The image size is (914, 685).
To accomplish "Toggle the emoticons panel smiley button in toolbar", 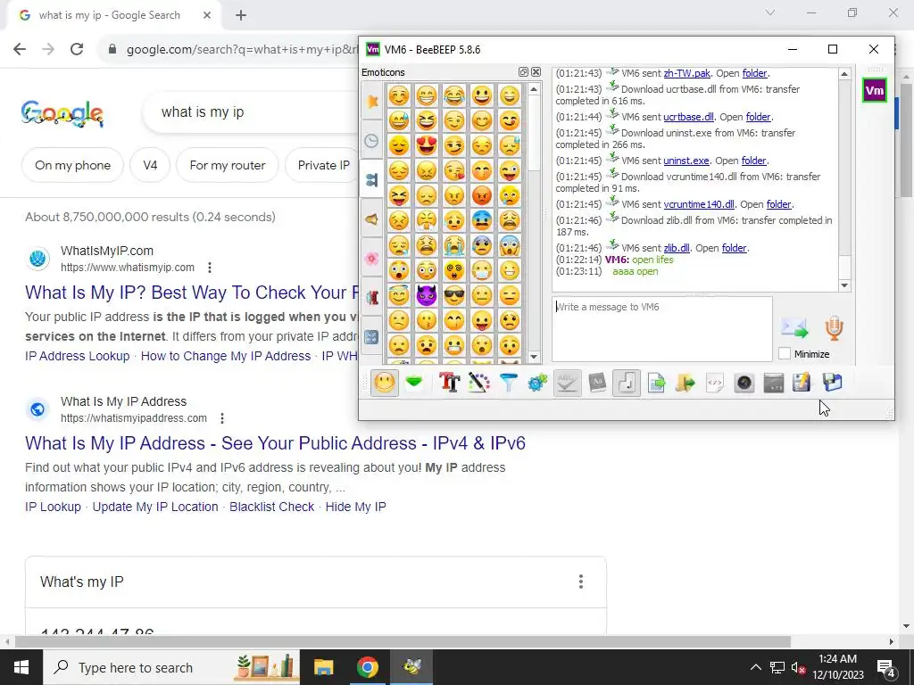I will coord(385,383).
